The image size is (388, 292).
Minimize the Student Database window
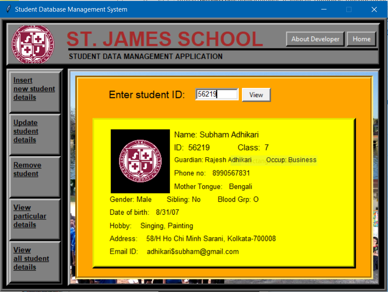pyautogui.click(x=323, y=9)
